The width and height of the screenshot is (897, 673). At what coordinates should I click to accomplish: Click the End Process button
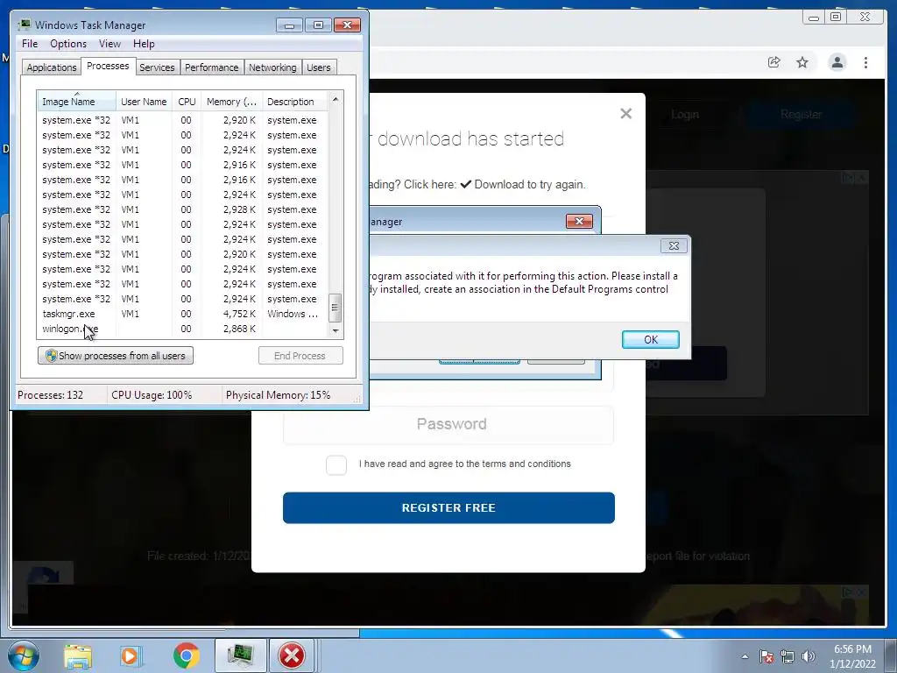point(300,356)
